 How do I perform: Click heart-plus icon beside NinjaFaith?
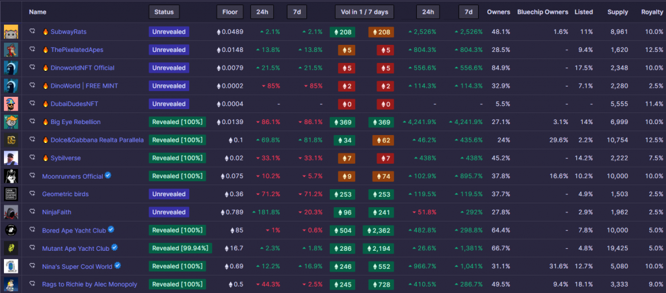(32, 212)
